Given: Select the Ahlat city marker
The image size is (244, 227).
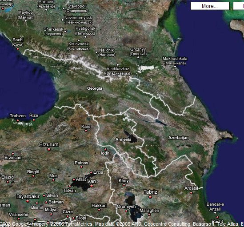Looking at the screenshot, I should coord(74,179).
